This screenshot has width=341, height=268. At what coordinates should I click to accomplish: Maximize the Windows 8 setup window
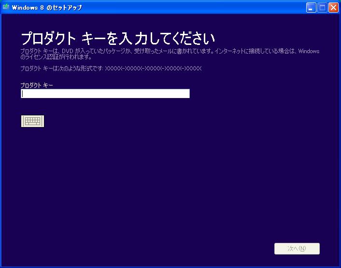point(322,8)
